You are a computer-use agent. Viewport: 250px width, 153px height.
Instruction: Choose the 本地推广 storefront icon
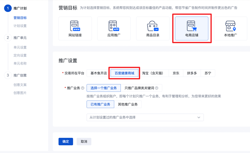tap(230, 26)
